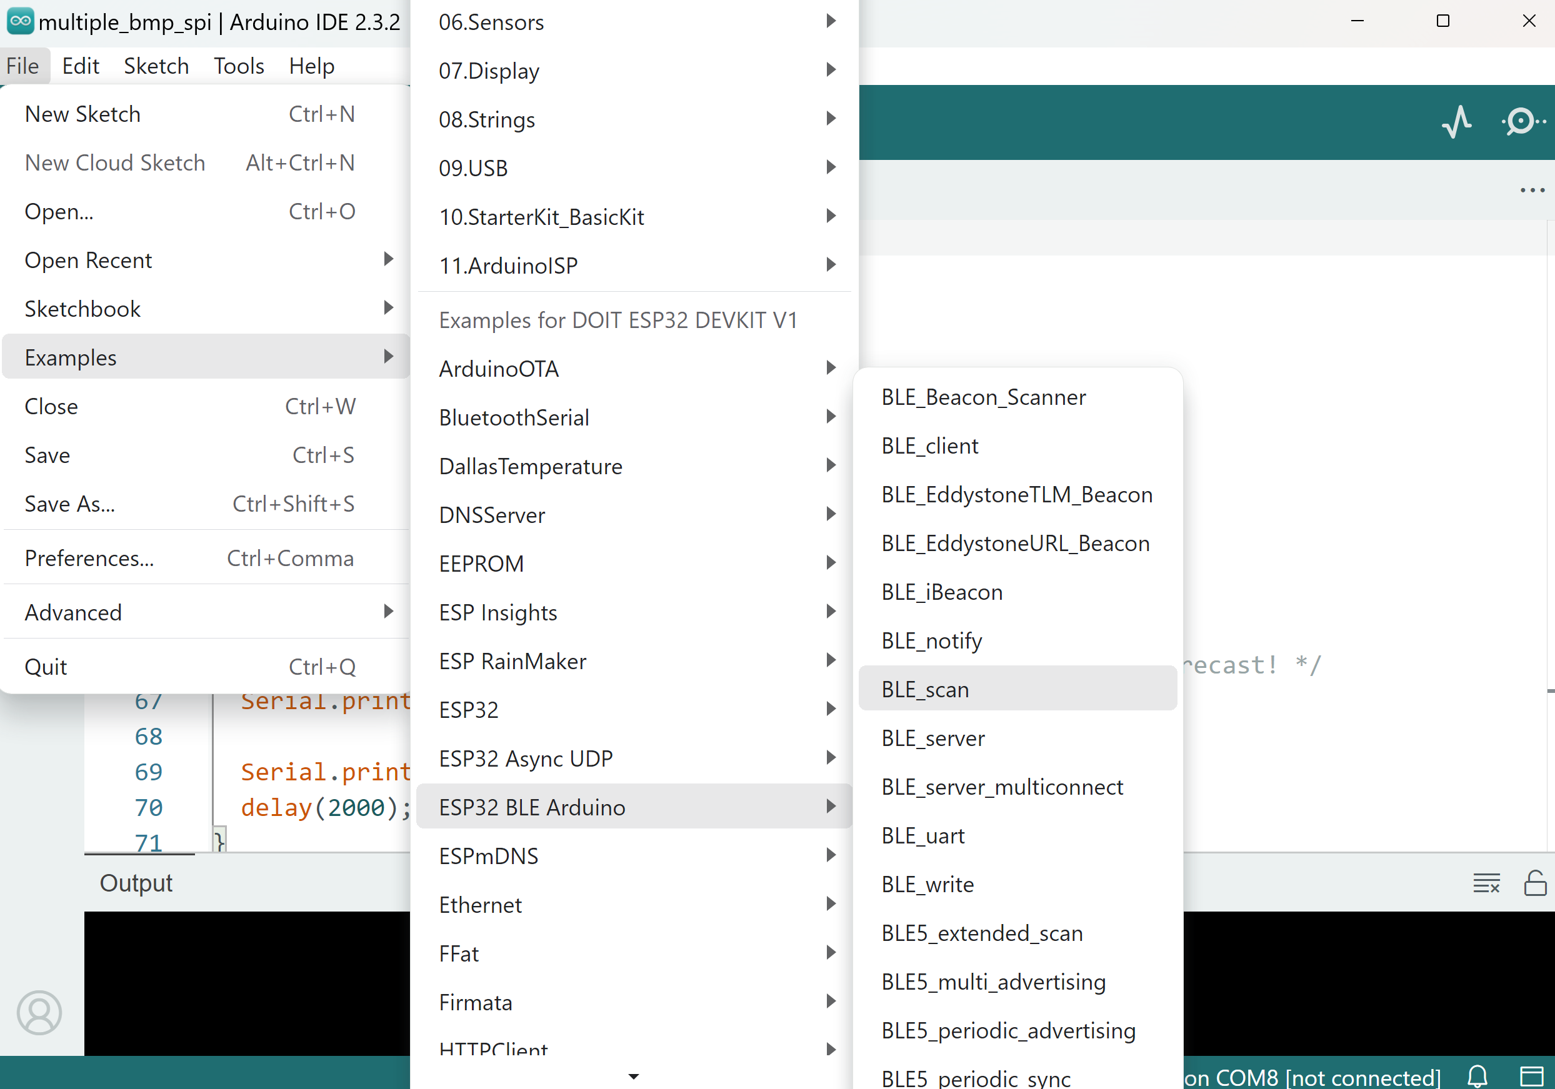Expand FFat examples
The height and width of the screenshot is (1089, 1555).
coord(634,953)
